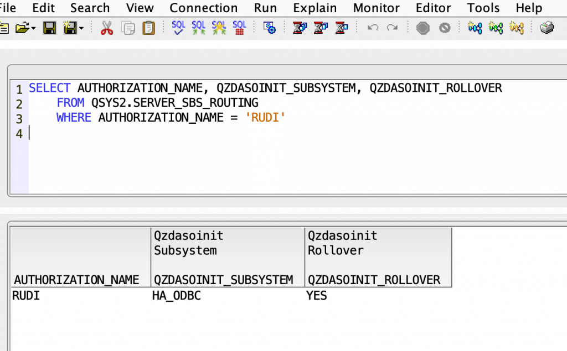Click the Save (floppy disk) icon
This screenshot has height=351, width=567.
50,28
